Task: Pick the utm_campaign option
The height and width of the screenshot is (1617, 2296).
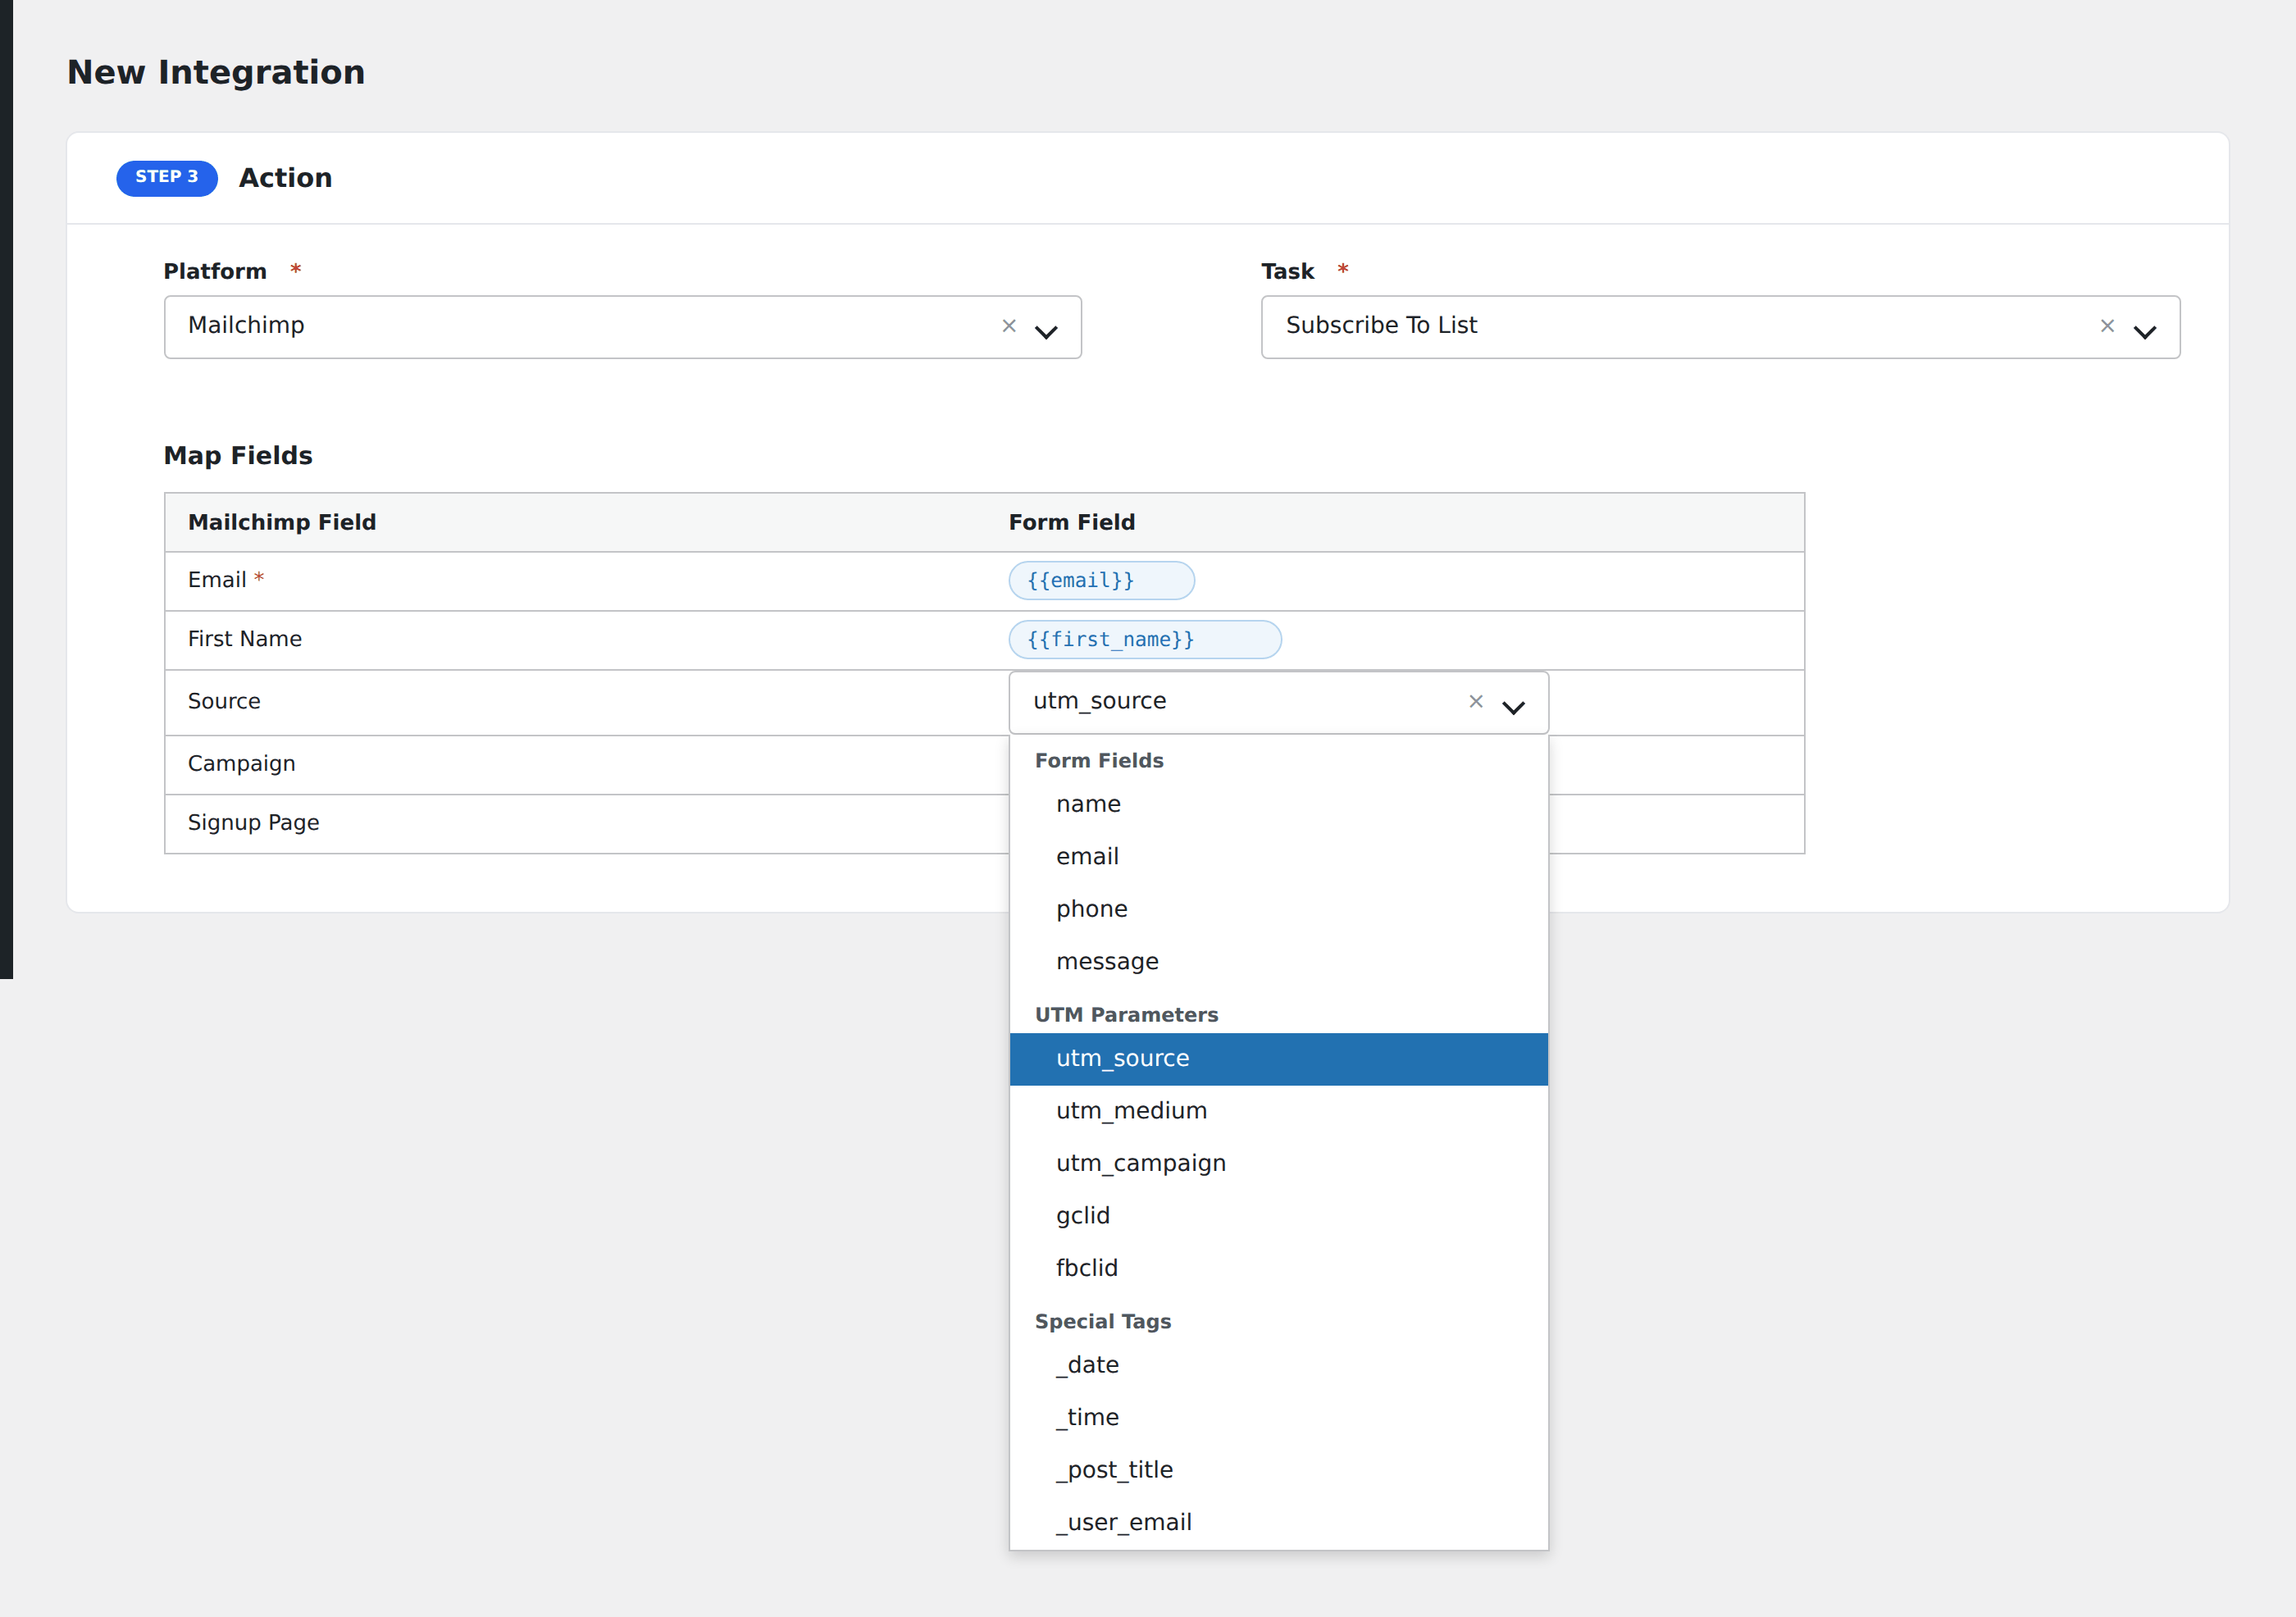Action: (1278, 1164)
